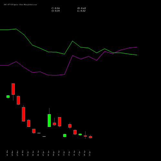
Task: Select the tall red candlestick for 25 Mar
Action: pyautogui.click(x=13, y=89)
